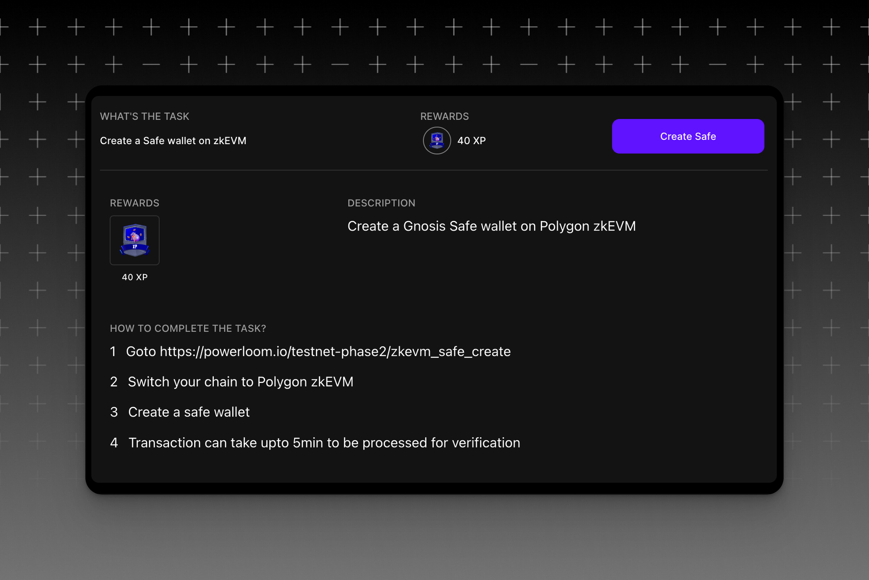Click step 4 about the 5min transaction verification

pyautogui.click(x=324, y=443)
